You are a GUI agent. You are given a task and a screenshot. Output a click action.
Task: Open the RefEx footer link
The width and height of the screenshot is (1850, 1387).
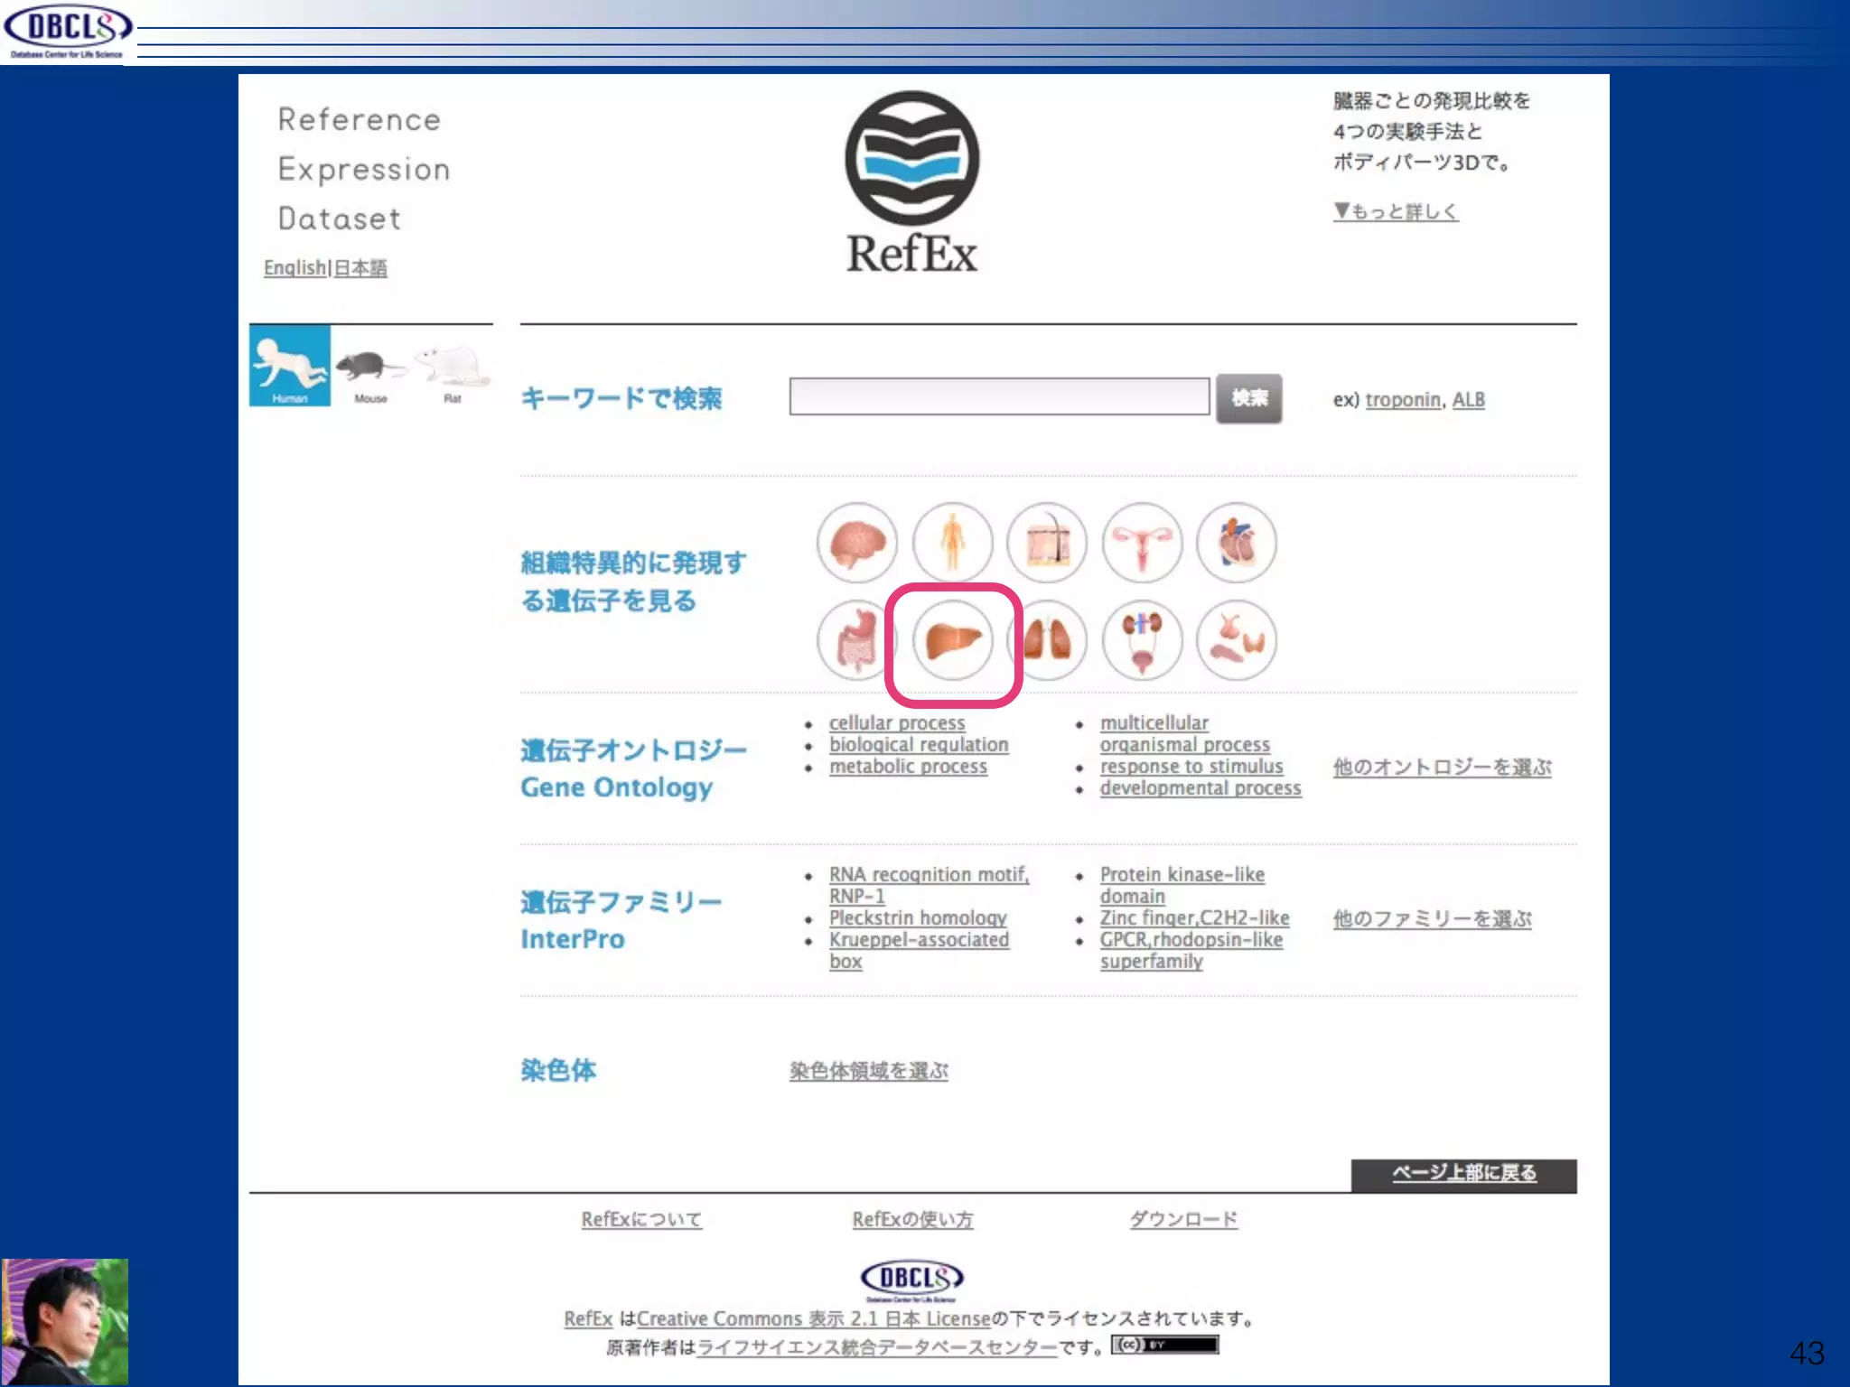point(588,1318)
